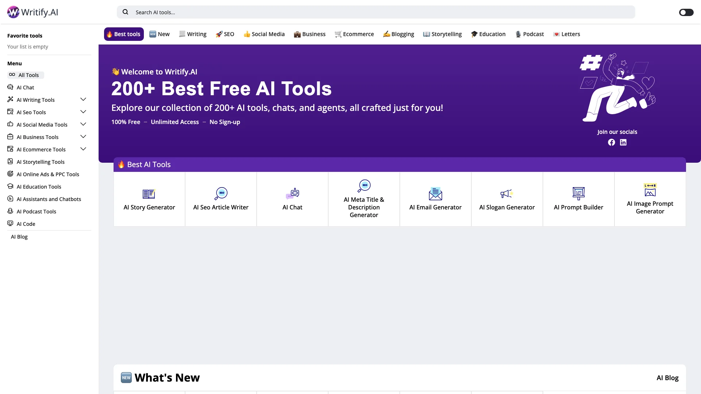Click the AI Chat sidebar icon

pyautogui.click(x=10, y=87)
